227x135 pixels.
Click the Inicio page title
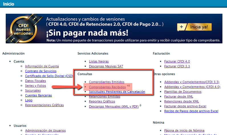click(9, 4)
